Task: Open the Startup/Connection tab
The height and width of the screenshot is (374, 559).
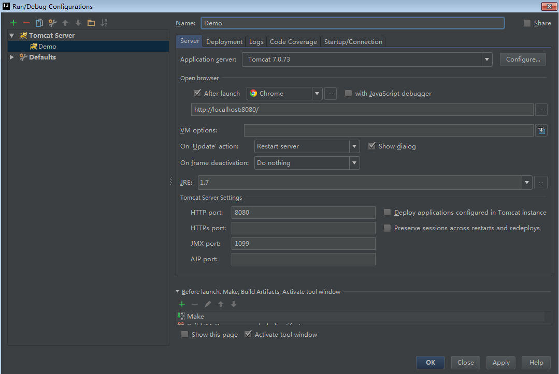Action: tap(353, 42)
